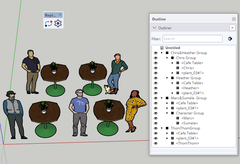
Task: Click the Replace components swap icon
Action: click(49, 24)
